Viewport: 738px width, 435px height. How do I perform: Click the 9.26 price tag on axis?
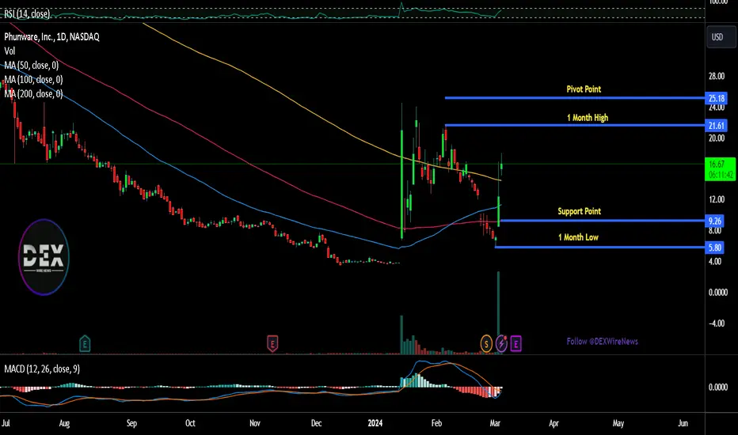tap(715, 221)
